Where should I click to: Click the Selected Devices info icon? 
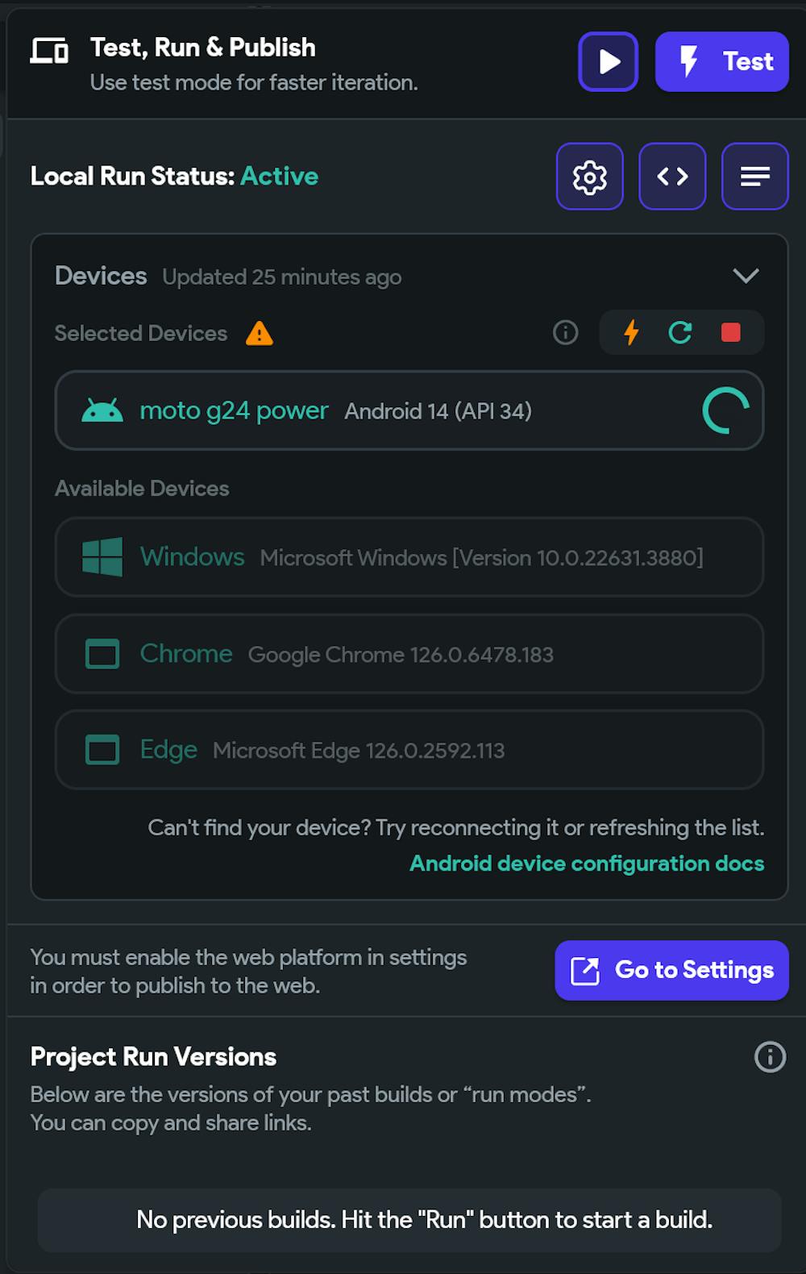tap(566, 332)
